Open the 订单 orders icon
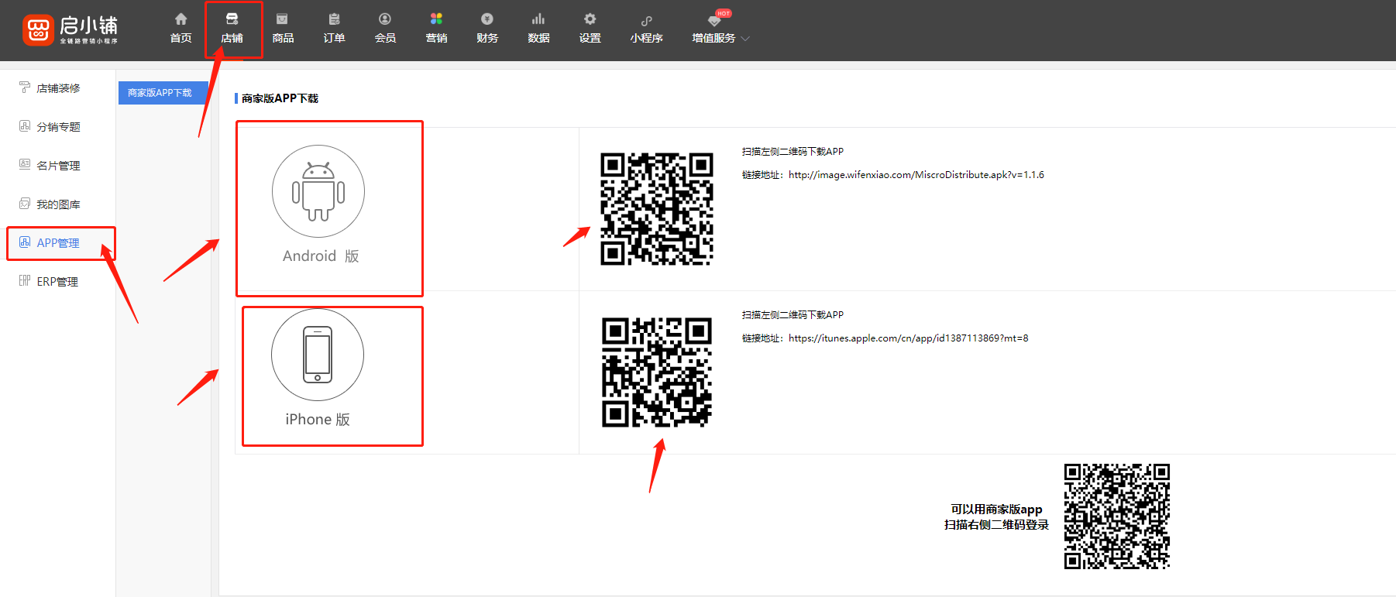The image size is (1396, 597). (334, 19)
